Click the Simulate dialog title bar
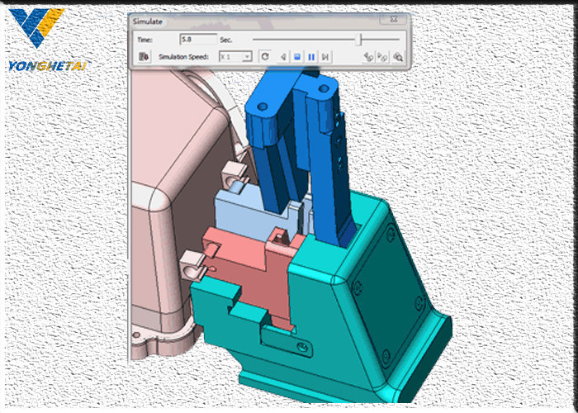578x413 pixels. point(248,19)
